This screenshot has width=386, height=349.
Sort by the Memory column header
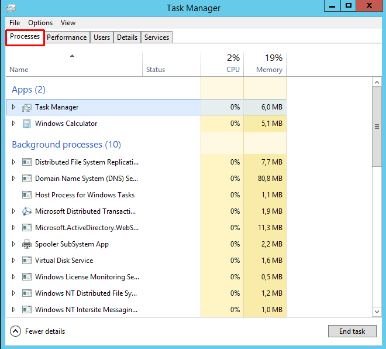pos(265,64)
